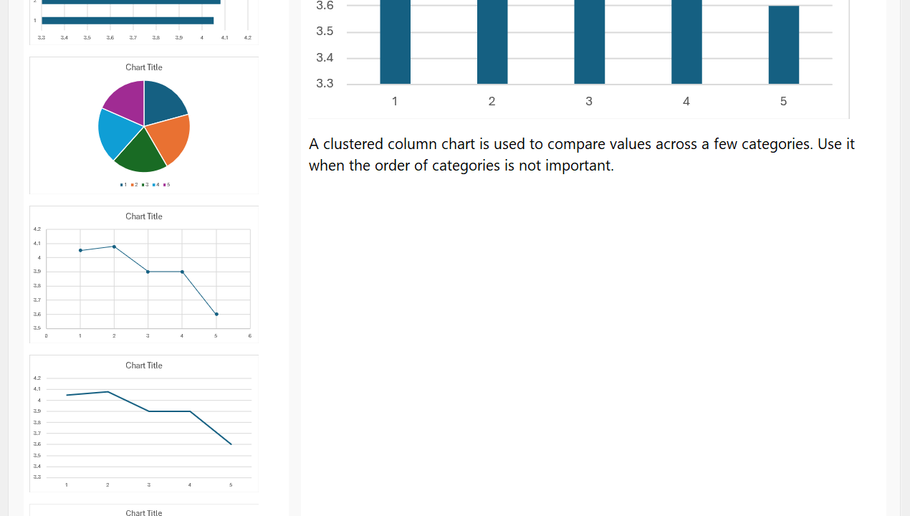910x516 pixels.
Task: Select the light blue pie slice
Action: (x=115, y=133)
